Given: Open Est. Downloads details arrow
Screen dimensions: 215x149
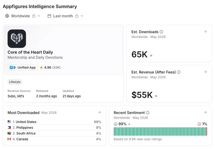Looking at the screenshot, I should [205, 32].
